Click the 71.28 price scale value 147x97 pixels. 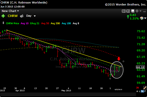pos(141,44)
